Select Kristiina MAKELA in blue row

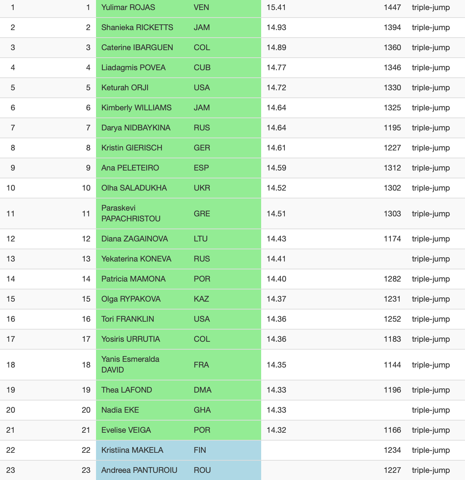pos(132,450)
